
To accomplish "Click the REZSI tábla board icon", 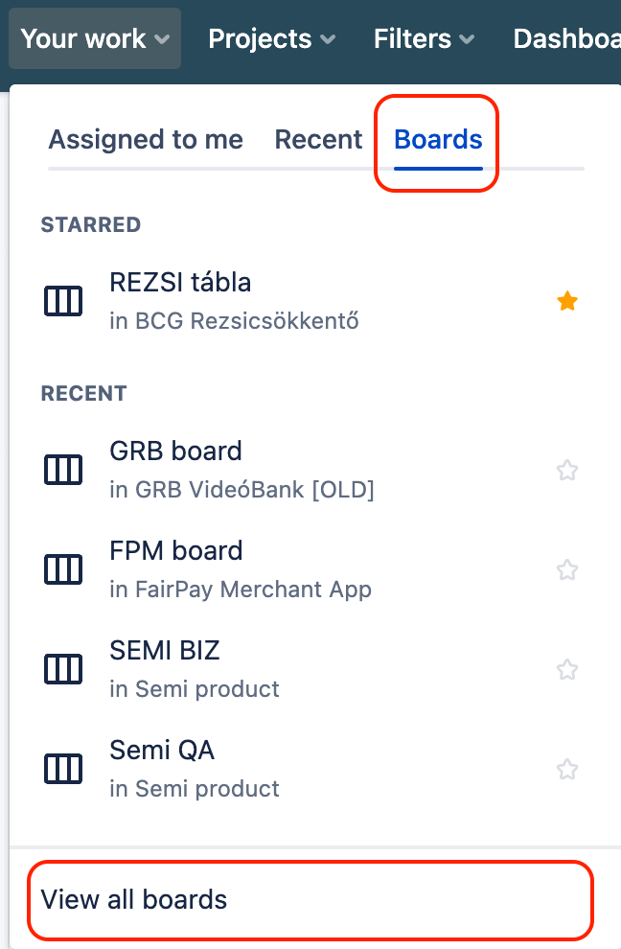I will pos(63,301).
